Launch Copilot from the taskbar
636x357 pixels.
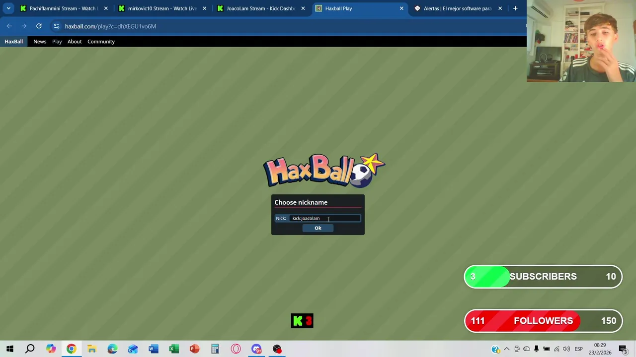(51, 349)
